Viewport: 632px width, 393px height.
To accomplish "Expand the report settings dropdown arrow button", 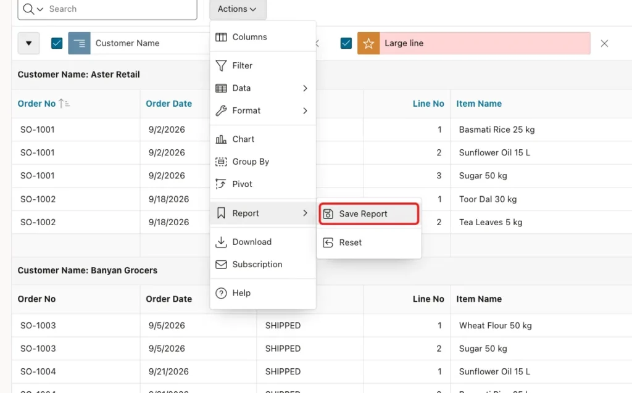I will (x=28, y=43).
